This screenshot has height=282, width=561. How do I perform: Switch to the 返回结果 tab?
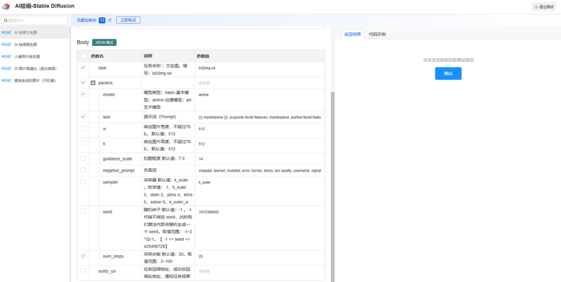[352, 34]
